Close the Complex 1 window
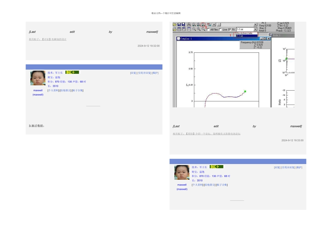The width and height of the screenshot is (332, 235). [x=268, y=38]
